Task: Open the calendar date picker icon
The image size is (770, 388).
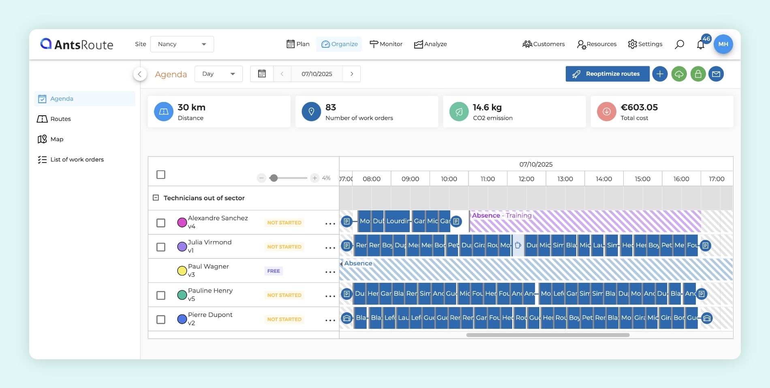Action: (x=262, y=74)
